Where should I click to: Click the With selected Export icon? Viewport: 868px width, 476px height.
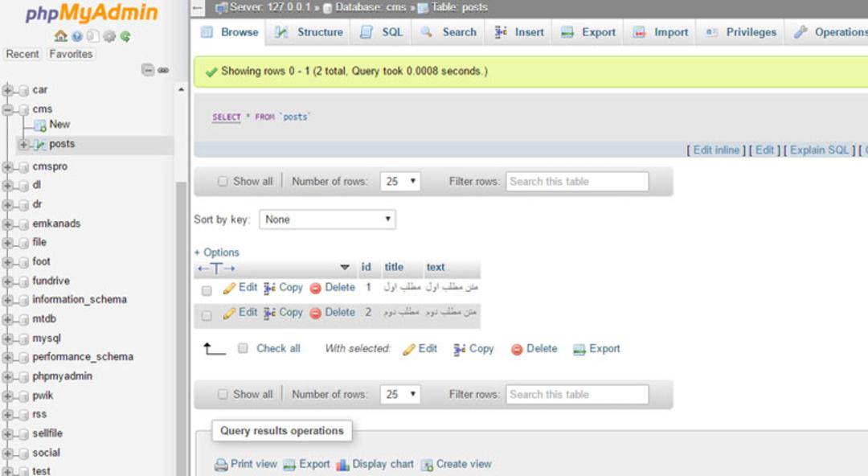[x=579, y=349]
